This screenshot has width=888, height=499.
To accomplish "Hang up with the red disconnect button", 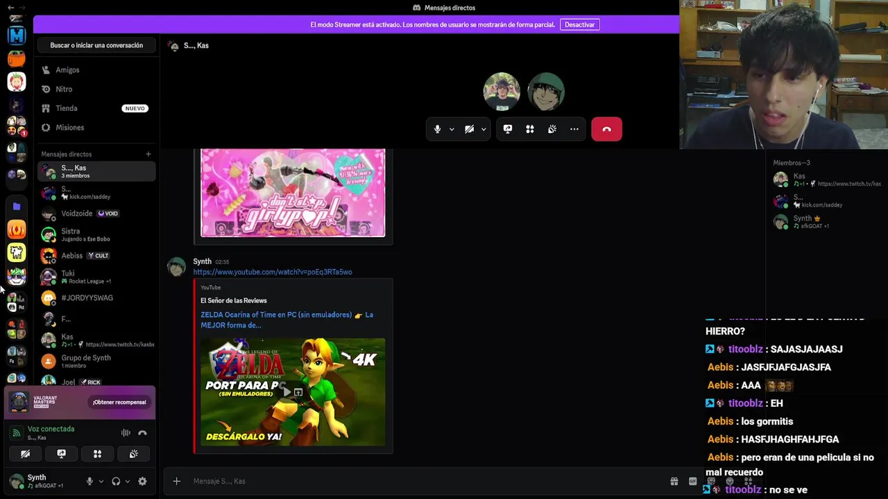I will click(607, 129).
